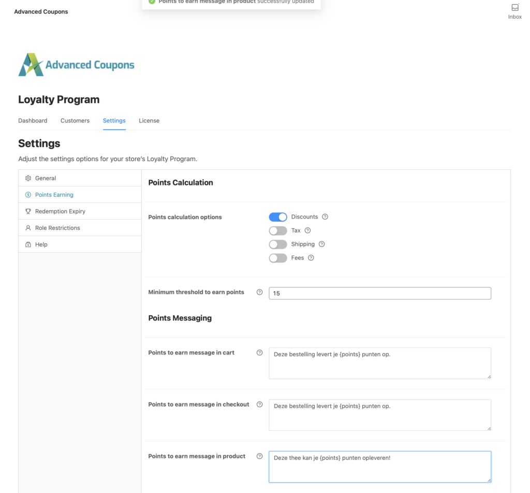Open the Customers tab
The height and width of the screenshot is (493, 530).
pos(75,121)
